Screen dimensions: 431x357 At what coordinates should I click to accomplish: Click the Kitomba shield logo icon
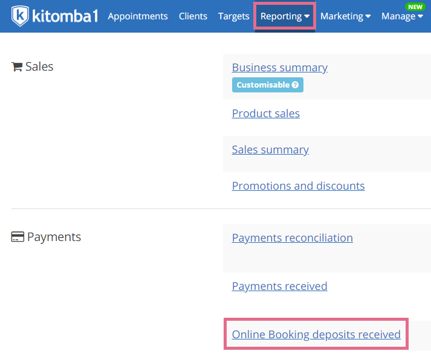coord(20,16)
